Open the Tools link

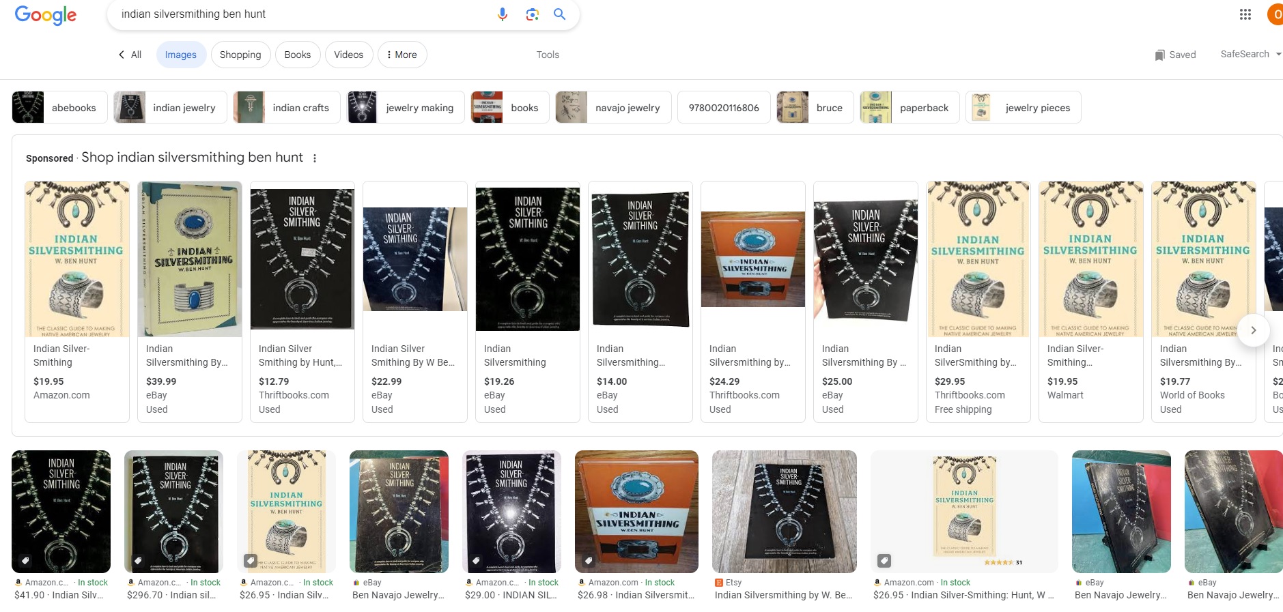click(x=548, y=55)
